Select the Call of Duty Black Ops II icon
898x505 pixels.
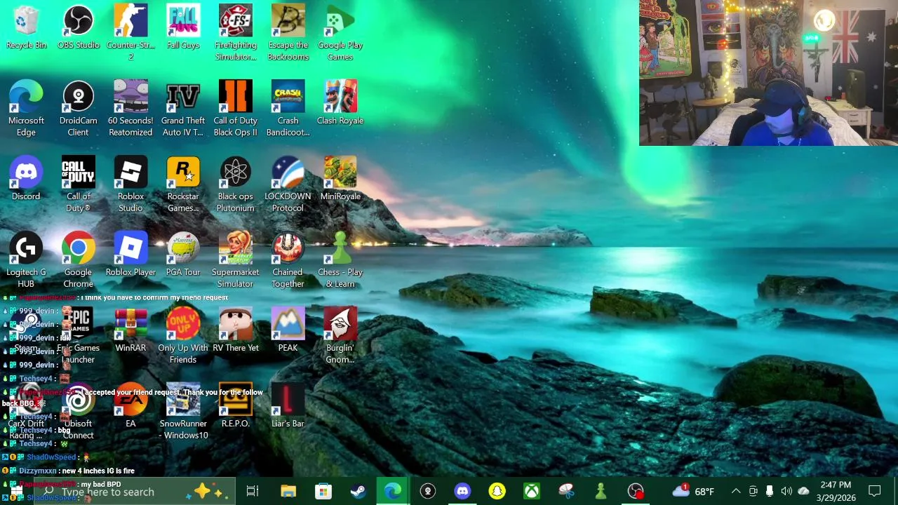235,109
